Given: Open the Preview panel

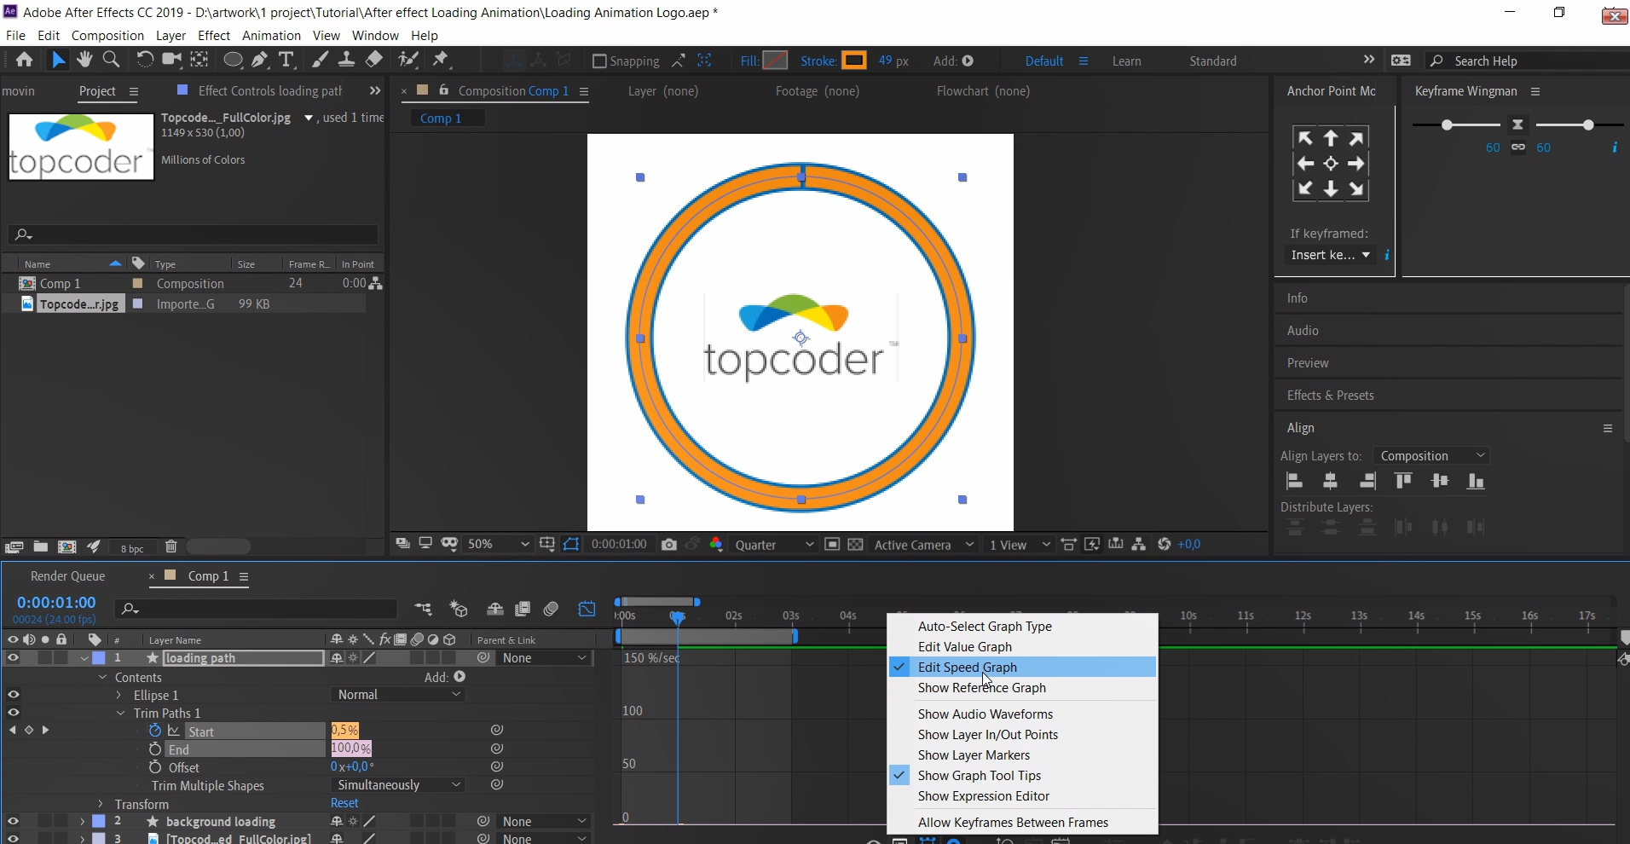Looking at the screenshot, I should 1308,363.
